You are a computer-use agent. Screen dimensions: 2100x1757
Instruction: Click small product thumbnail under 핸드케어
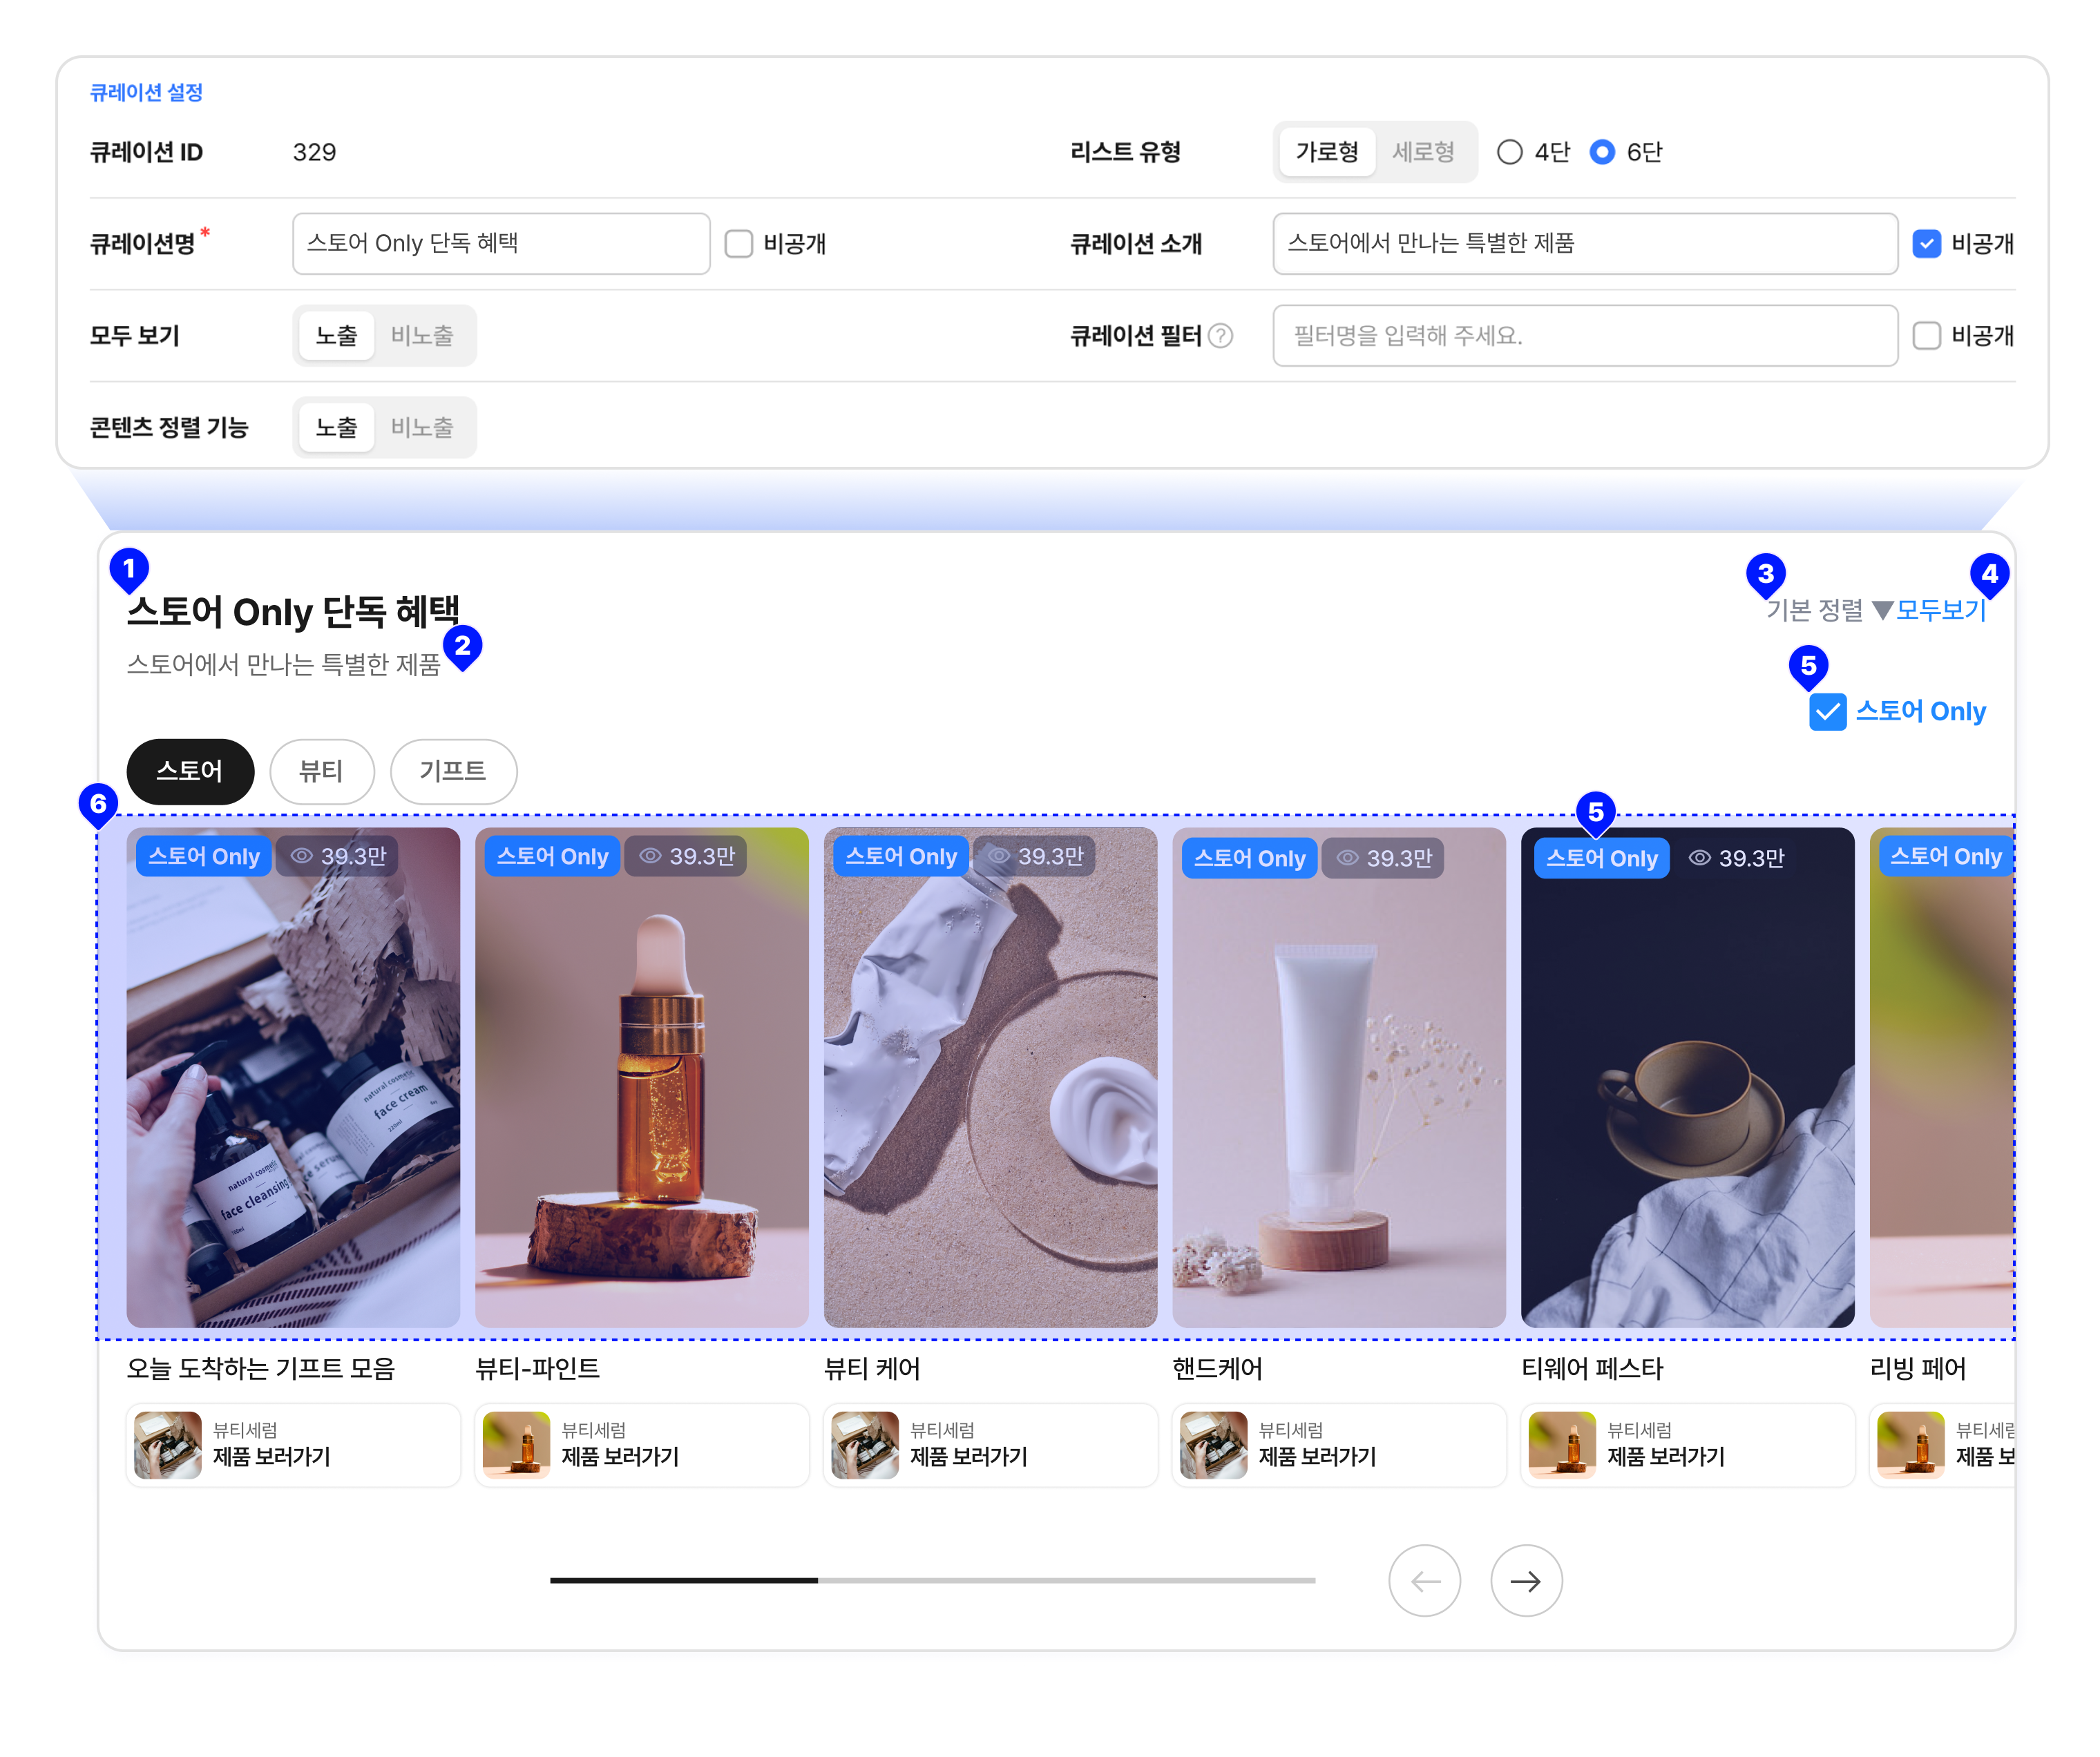pos(1213,1445)
